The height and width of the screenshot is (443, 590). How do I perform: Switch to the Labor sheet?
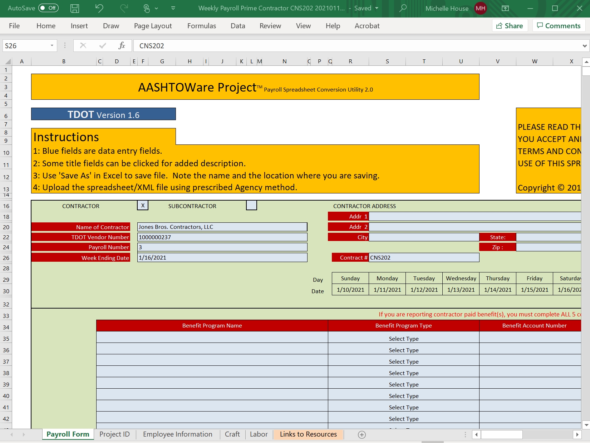coord(259,434)
